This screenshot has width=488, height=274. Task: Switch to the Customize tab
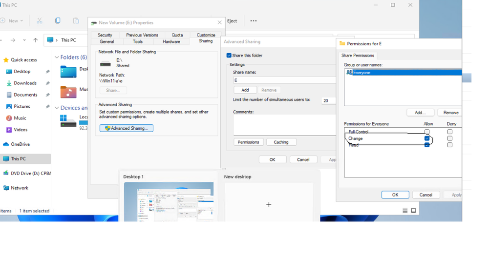206,35
